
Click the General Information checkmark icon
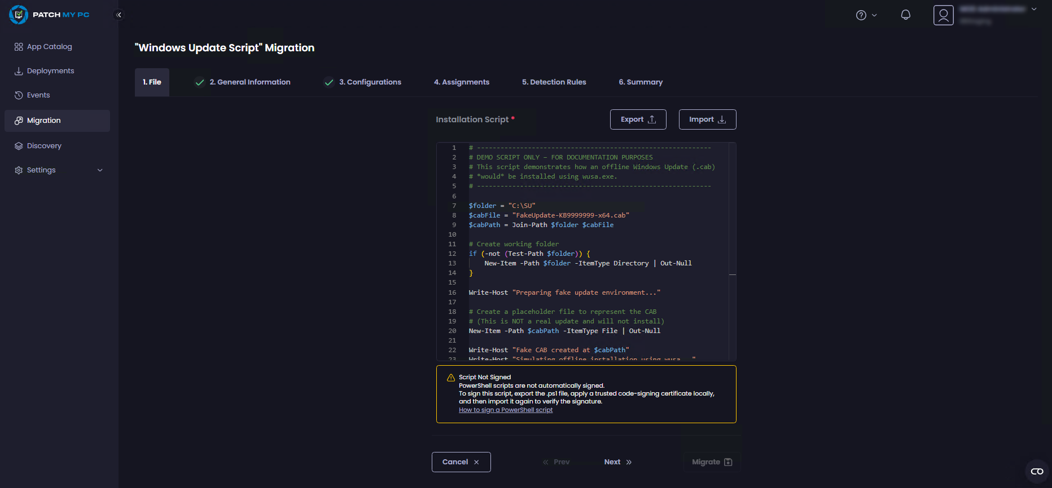(200, 82)
